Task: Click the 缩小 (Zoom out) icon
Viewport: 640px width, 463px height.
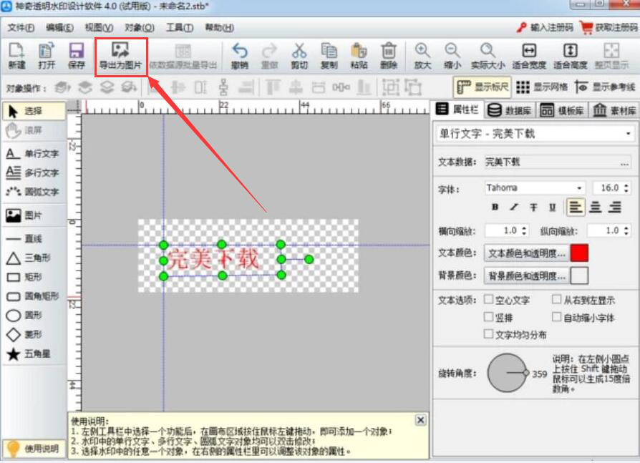Action: coord(452,56)
